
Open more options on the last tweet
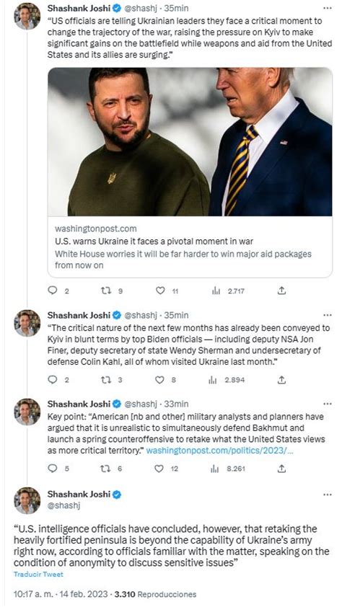(x=328, y=495)
